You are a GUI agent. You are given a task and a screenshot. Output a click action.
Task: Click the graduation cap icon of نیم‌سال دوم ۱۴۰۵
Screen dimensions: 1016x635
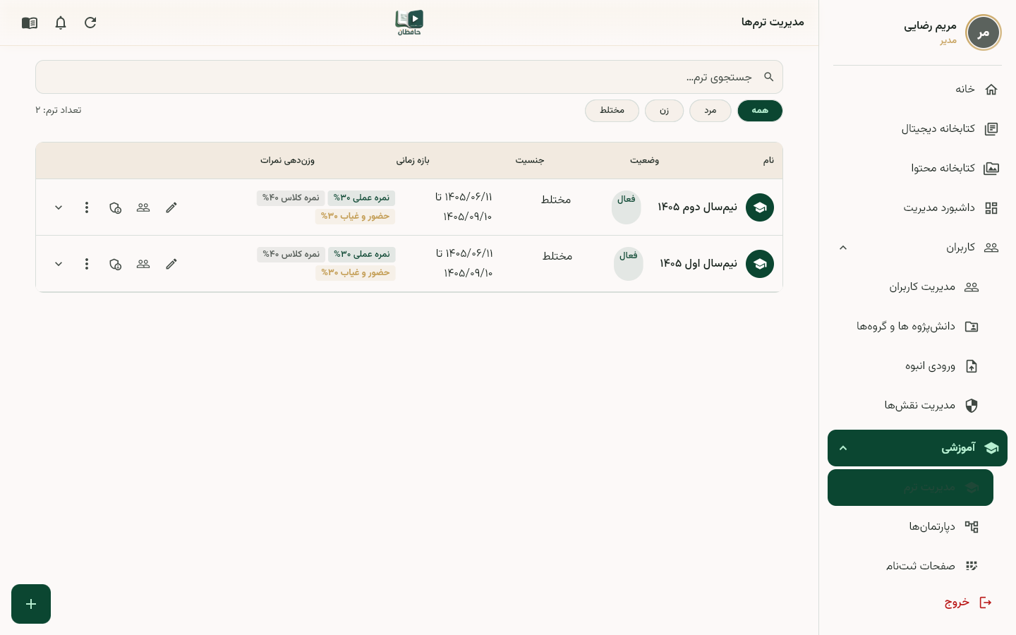click(x=760, y=207)
